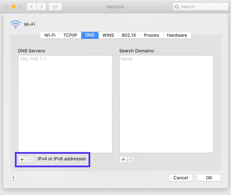Click the yellow minimize window button
The width and height of the screenshot is (231, 195).
pyautogui.click(x=13, y=7)
